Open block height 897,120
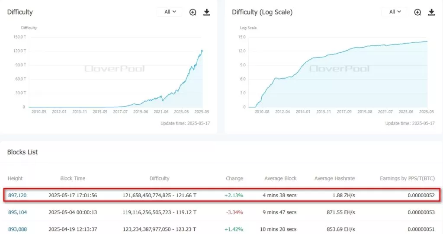443x234 pixels. (x=17, y=196)
